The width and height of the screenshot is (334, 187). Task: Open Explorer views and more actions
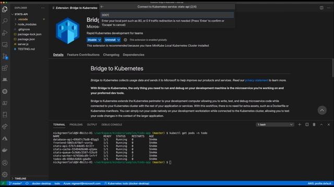tap(43, 8)
